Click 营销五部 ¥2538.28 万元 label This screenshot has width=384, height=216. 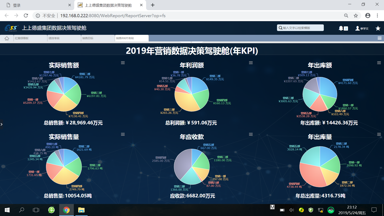point(306,115)
